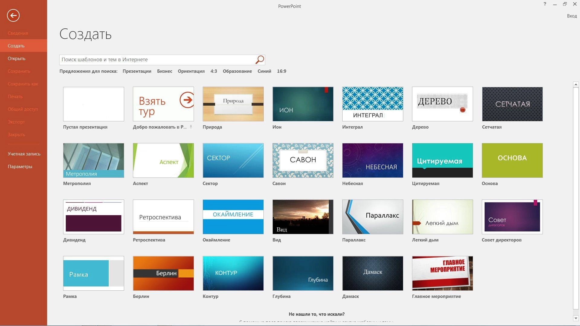580x326 pixels.
Task: Click the back arrow circle icon
Action: [13, 15]
